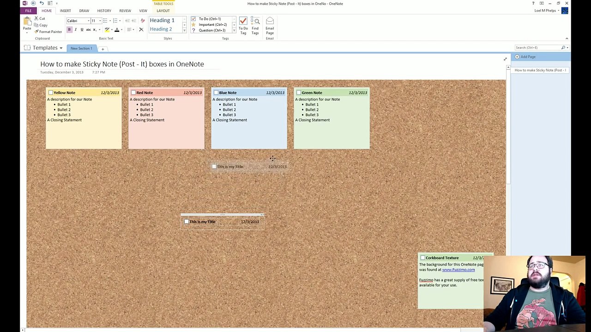Expand the Styles gallery More arrow
This screenshot has width=591, height=332.
click(x=184, y=30)
